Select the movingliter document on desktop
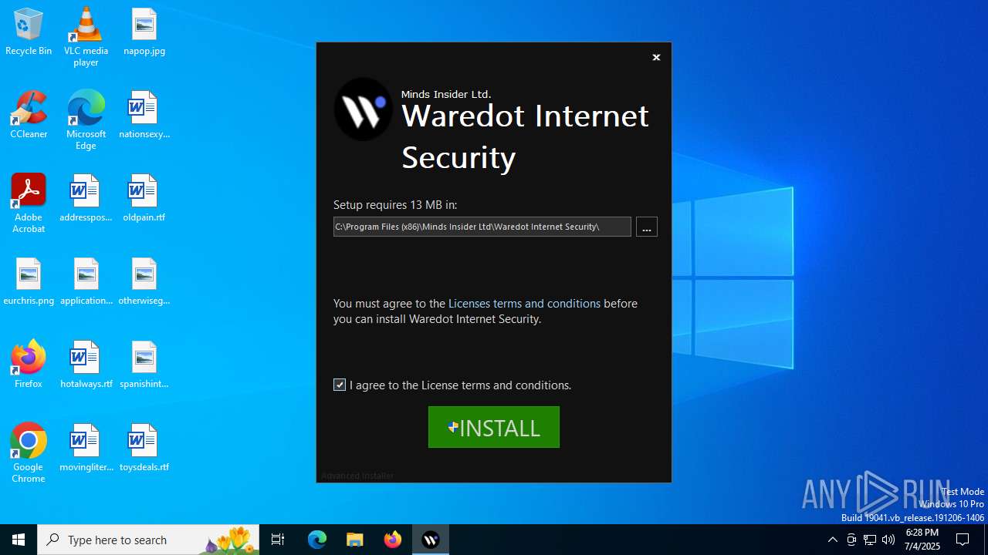 click(86, 449)
